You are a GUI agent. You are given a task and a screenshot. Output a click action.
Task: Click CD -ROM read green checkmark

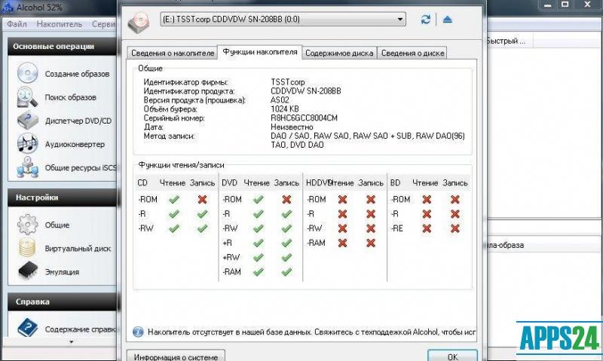[x=174, y=199]
